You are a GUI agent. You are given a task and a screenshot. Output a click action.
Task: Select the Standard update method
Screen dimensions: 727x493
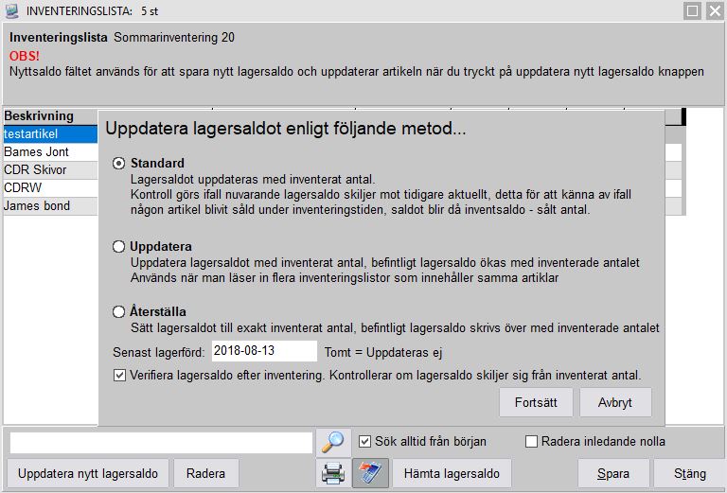(119, 163)
